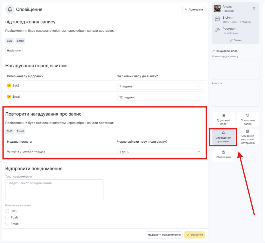Uncheck Email reminder channel checkbox
Screen dimensions: 265x243
pos(9,97)
